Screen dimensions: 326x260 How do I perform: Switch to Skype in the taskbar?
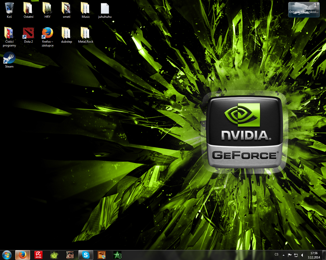(x=86, y=255)
